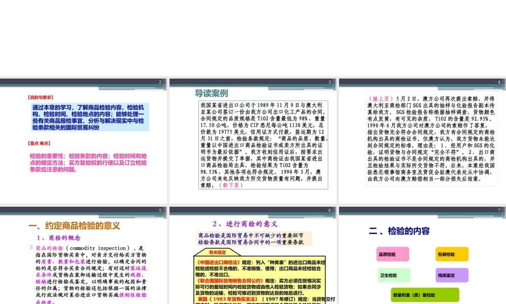Select the purple 残损鉴定 box
Image resolution: width=506 pixels, height=304 pixels.
click(451, 276)
